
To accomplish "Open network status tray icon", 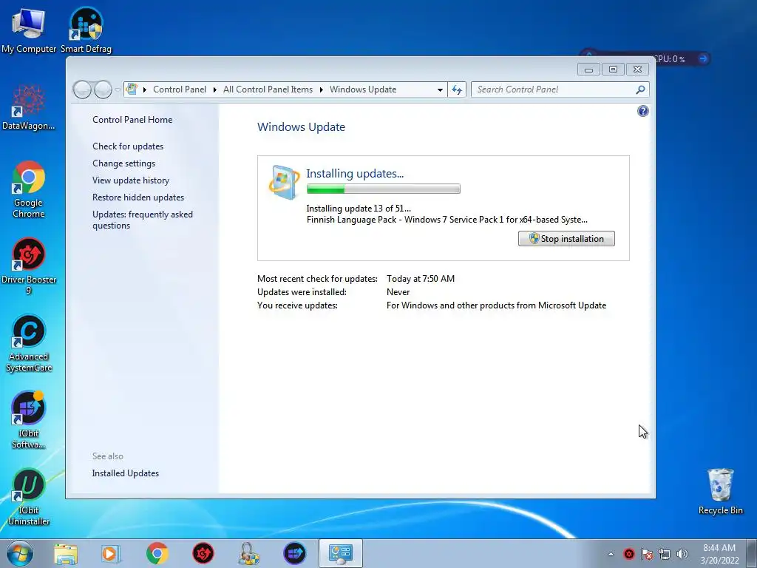I will coord(665,554).
